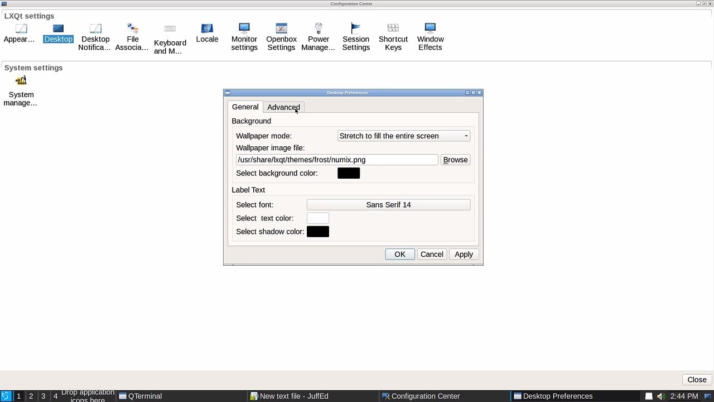Apply the desktop preferences
Viewport: 714px width, 402px height.
tap(464, 254)
